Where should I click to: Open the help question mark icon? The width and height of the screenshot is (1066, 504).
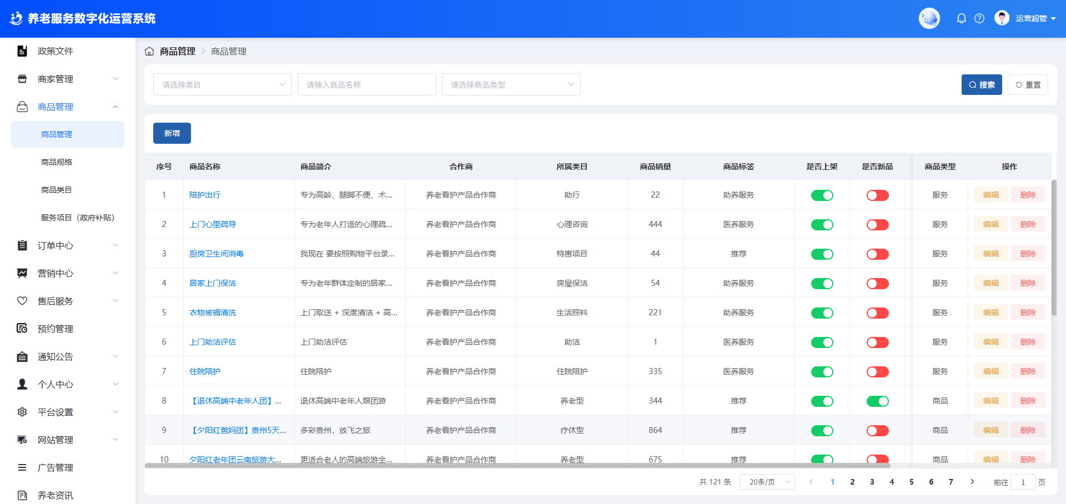[x=979, y=18]
